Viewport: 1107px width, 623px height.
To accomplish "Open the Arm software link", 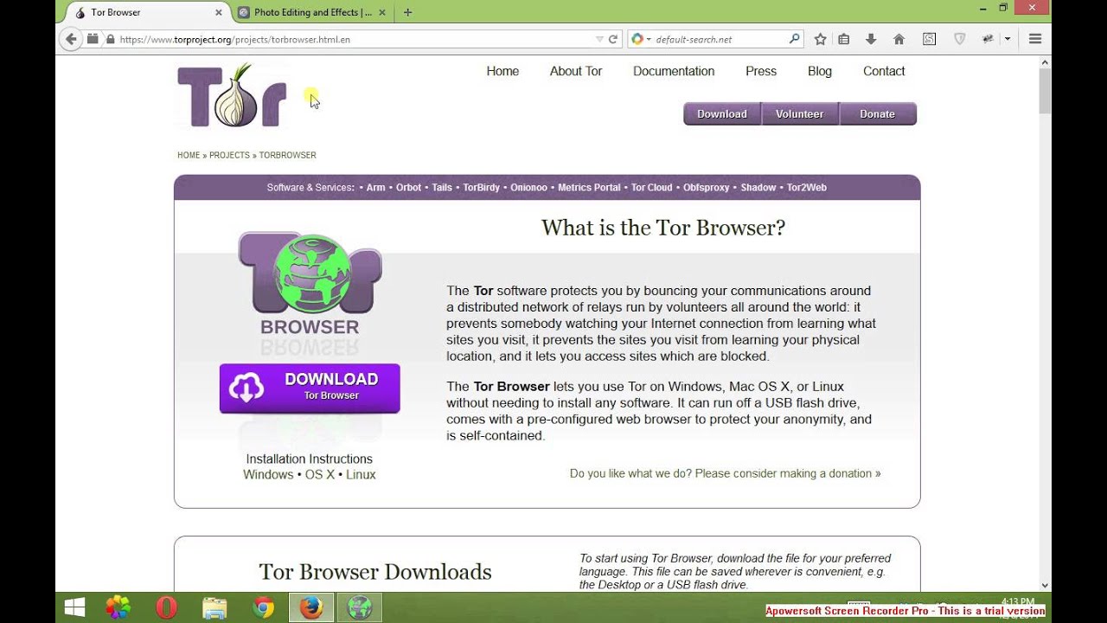I will pyautogui.click(x=375, y=188).
